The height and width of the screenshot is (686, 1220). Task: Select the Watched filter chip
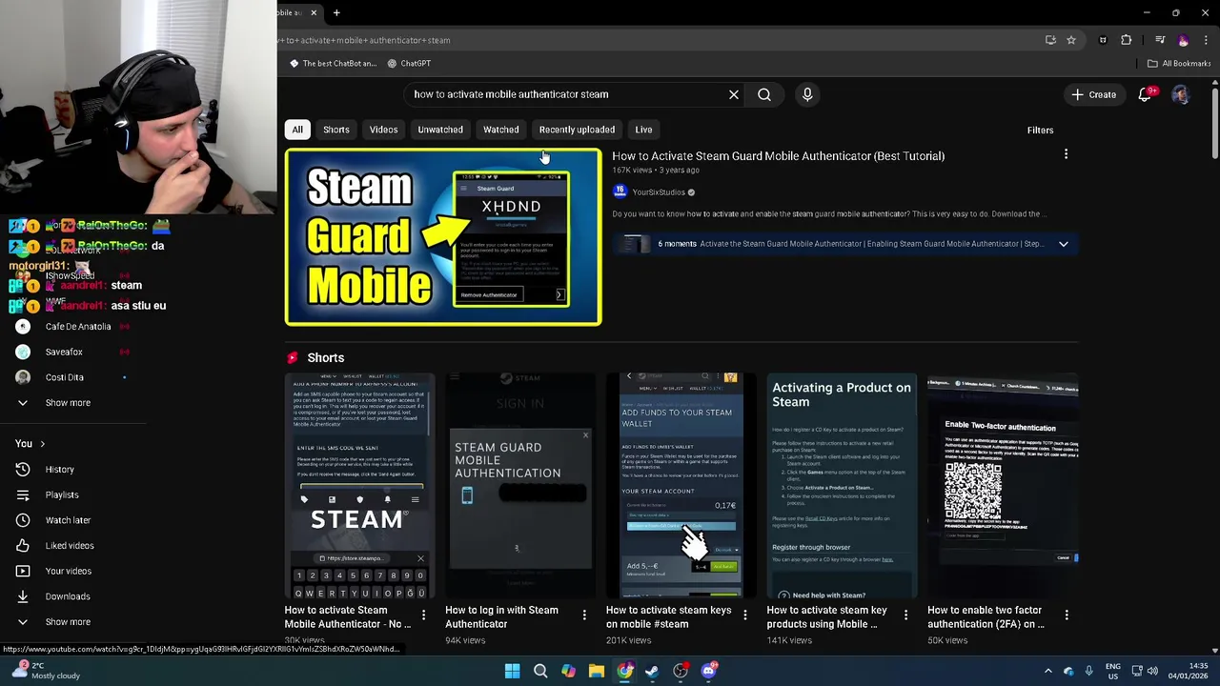tap(500, 130)
